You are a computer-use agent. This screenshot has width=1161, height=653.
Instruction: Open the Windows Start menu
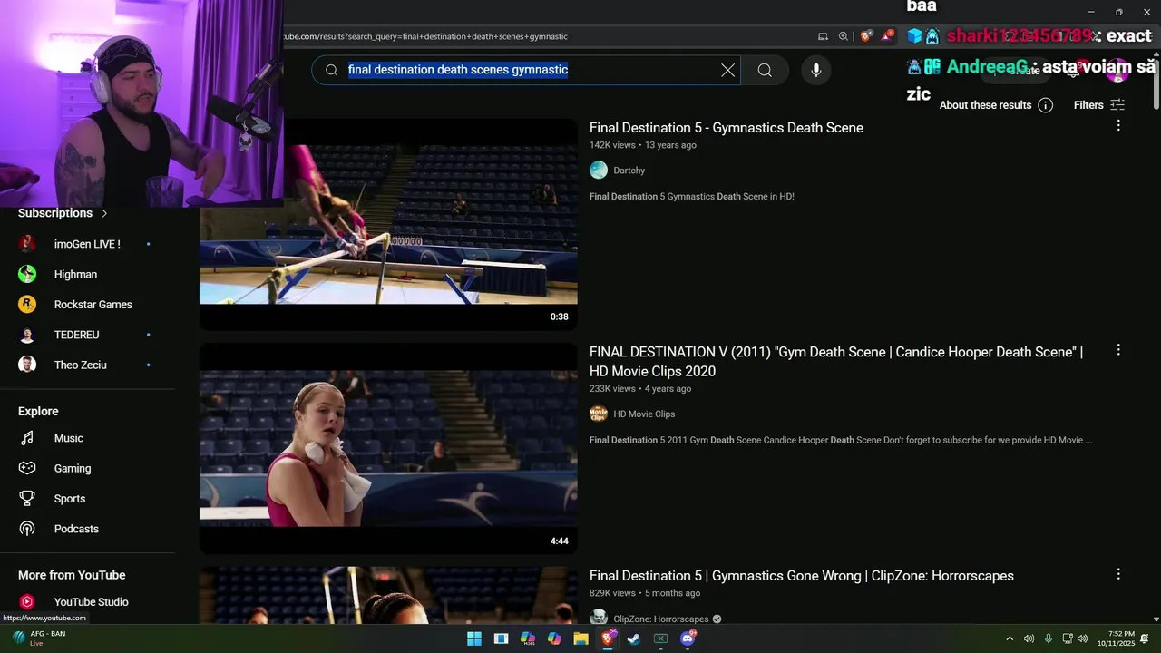click(x=474, y=638)
